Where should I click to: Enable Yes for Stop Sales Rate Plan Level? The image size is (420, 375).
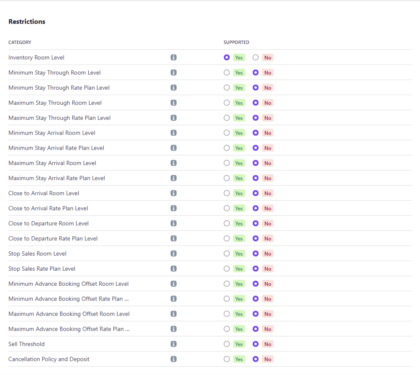227,269
